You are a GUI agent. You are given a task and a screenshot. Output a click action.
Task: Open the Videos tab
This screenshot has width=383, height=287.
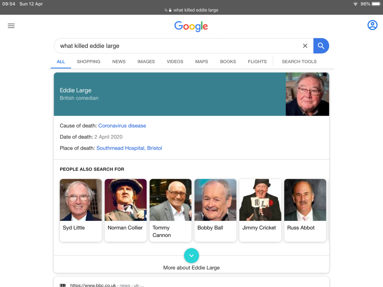175,62
